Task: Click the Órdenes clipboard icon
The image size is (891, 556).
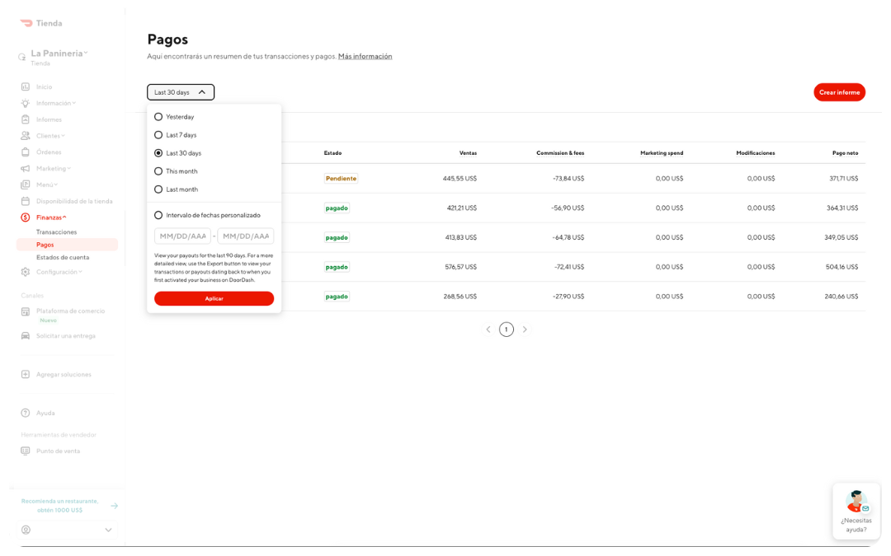Action: [x=26, y=152]
